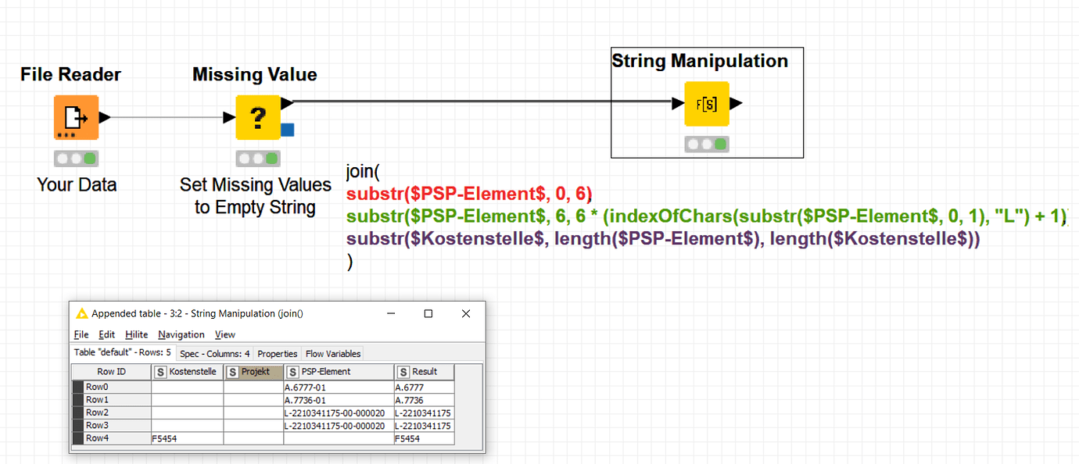The height and width of the screenshot is (464, 1079).
Task: Open the File menu of the table view
Action: point(81,334)
